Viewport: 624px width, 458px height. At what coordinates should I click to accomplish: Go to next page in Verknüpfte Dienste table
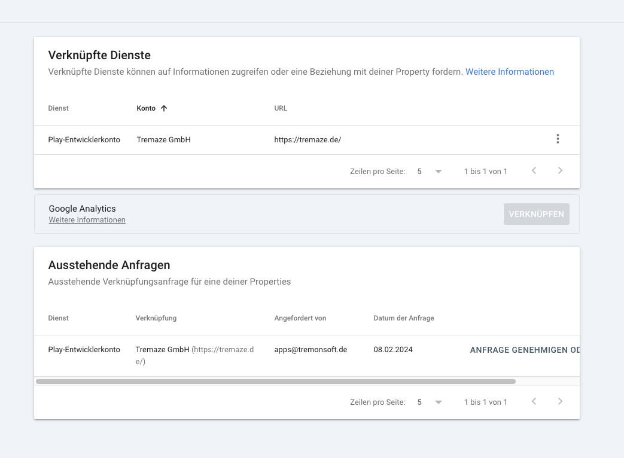pos(560,171)
